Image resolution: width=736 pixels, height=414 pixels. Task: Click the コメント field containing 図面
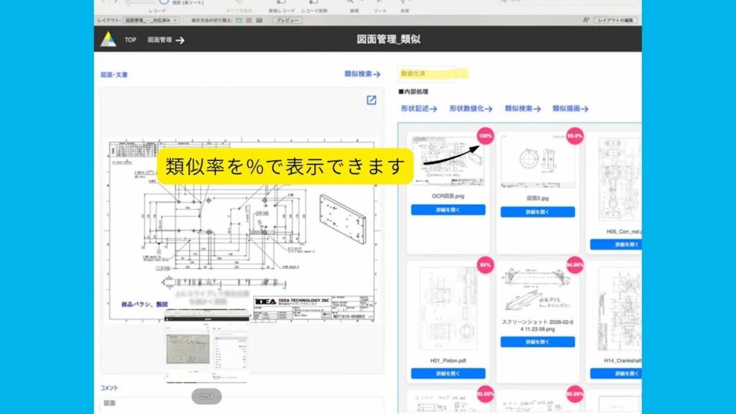(241, 404)
